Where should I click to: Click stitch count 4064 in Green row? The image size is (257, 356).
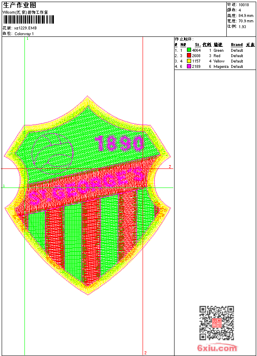(196, 50)
